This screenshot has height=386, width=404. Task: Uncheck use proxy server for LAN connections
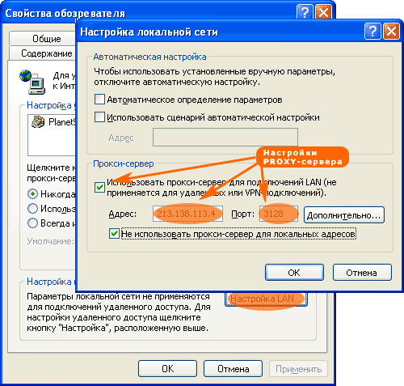[99, 187]
